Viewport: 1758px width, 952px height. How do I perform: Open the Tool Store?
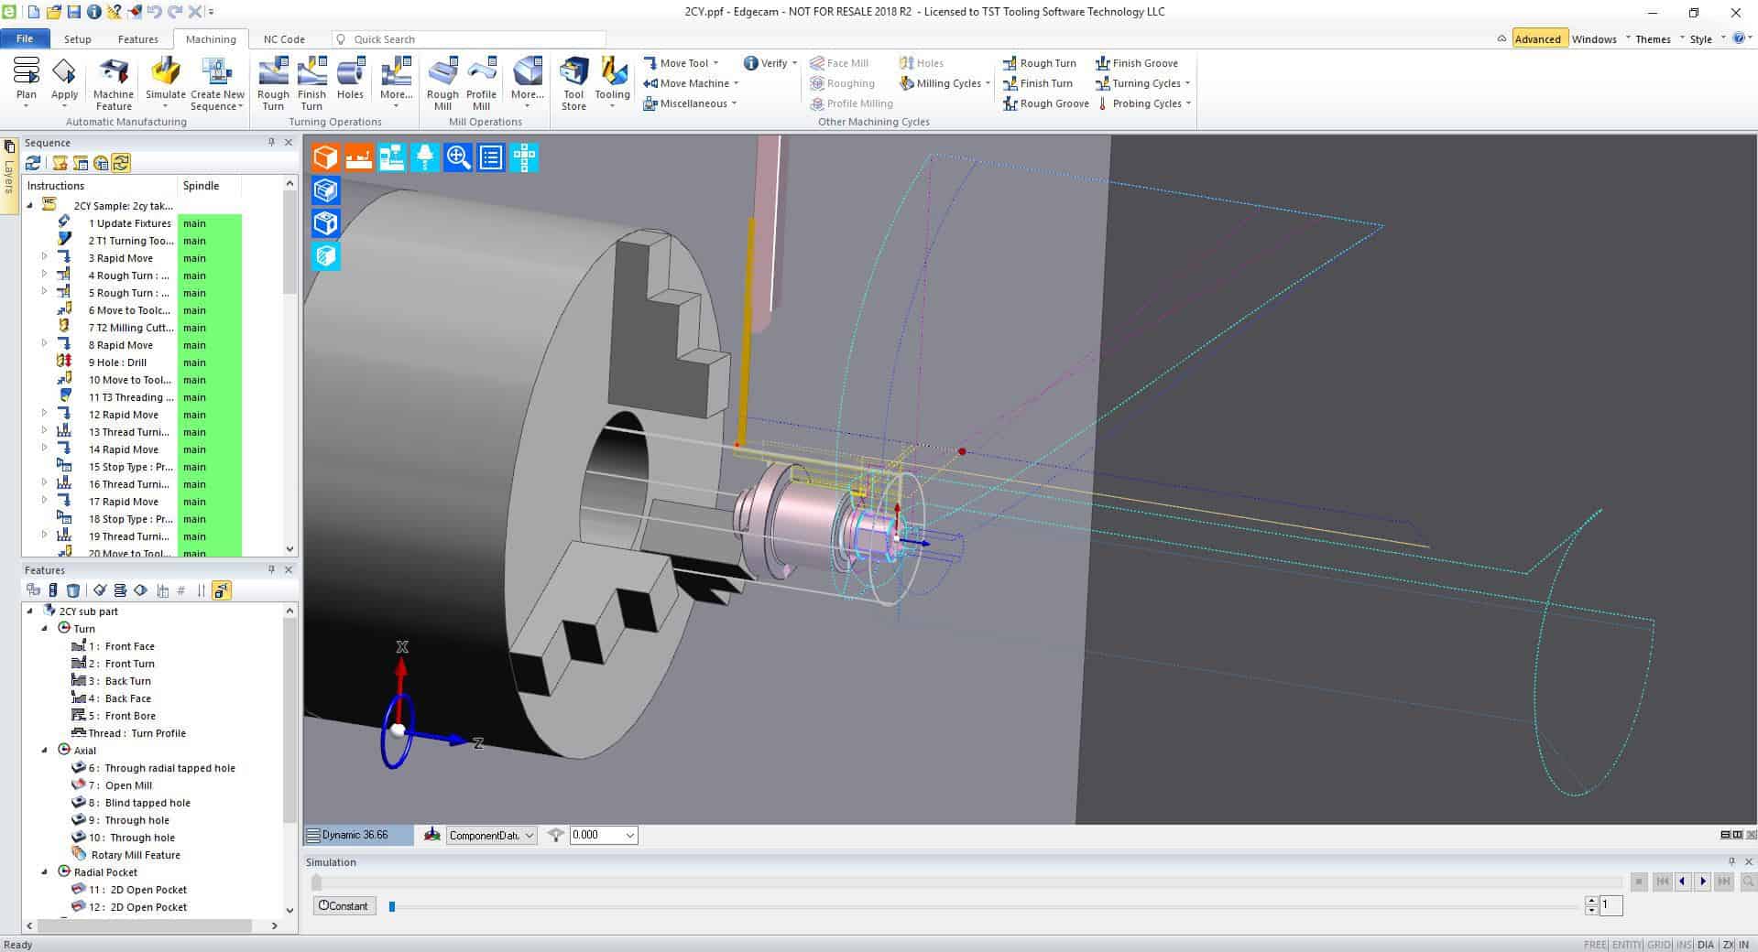[573, 84]
